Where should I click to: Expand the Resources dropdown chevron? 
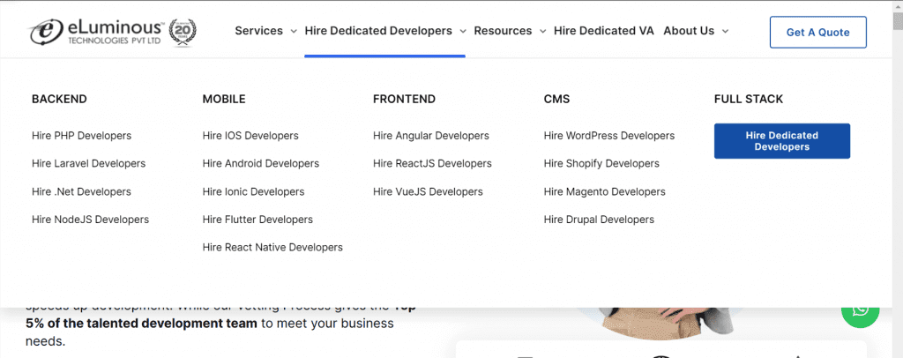pyautogui.click(x=541, y=31)
